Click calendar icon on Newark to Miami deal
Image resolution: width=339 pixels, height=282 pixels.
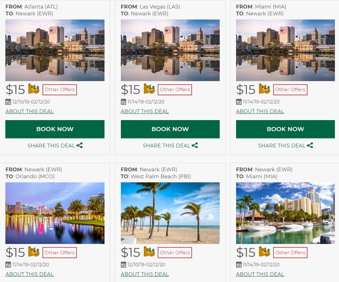pos(239,264)
